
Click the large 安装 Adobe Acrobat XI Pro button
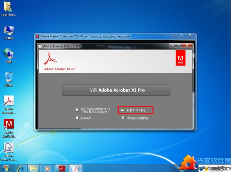pyautogui.click(x=116, y=90)
